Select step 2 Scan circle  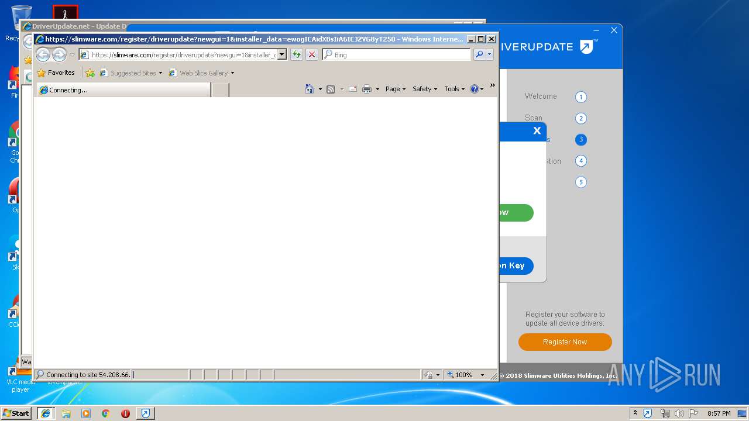pos(580,118)
